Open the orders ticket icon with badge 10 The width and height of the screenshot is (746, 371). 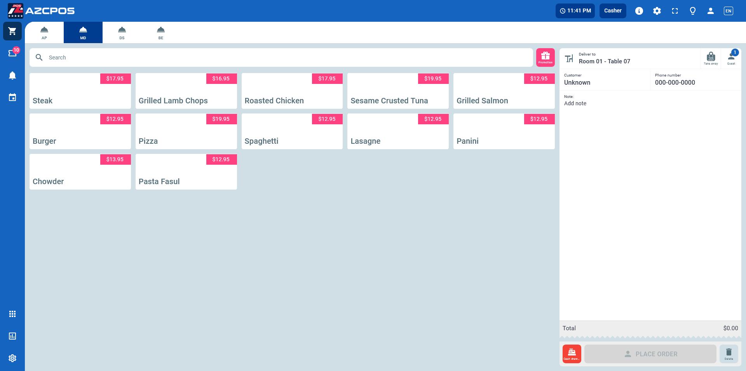click(12, 53)
